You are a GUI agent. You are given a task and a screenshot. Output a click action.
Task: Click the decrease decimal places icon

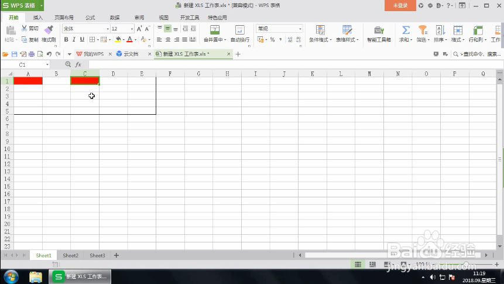pyautogui.click(x=299, y=40)
